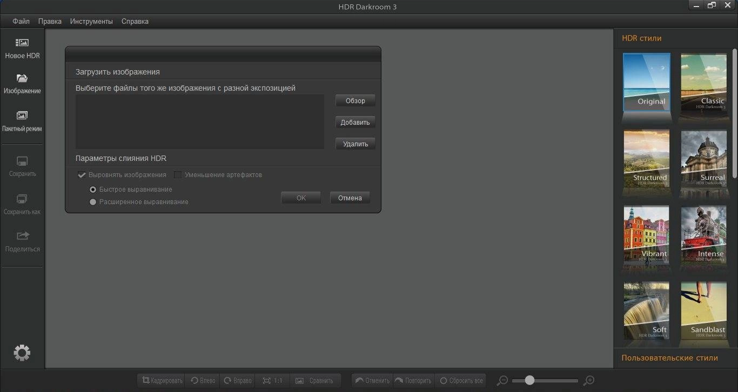Select the Кадрировать crop tool
This screenshot has height=392, width=738.
point(162,381)
